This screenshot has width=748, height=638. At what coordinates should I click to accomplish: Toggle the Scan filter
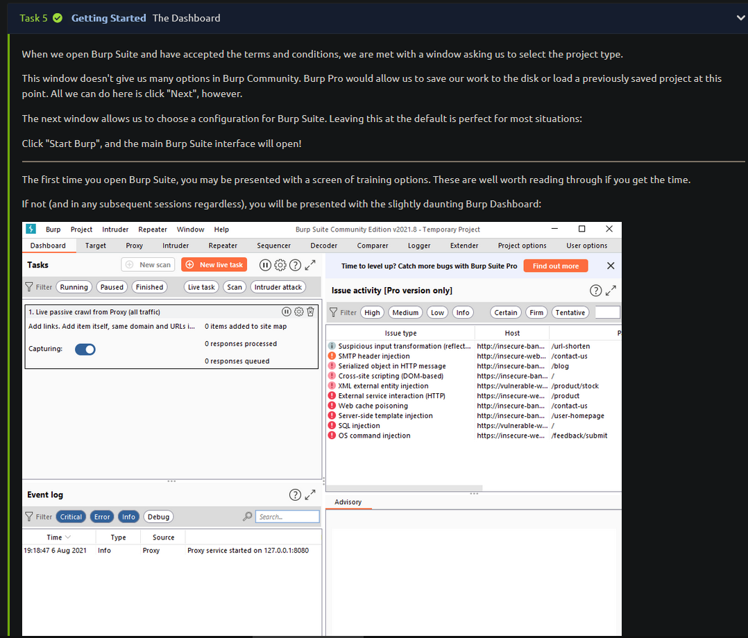tap(235, 287)
